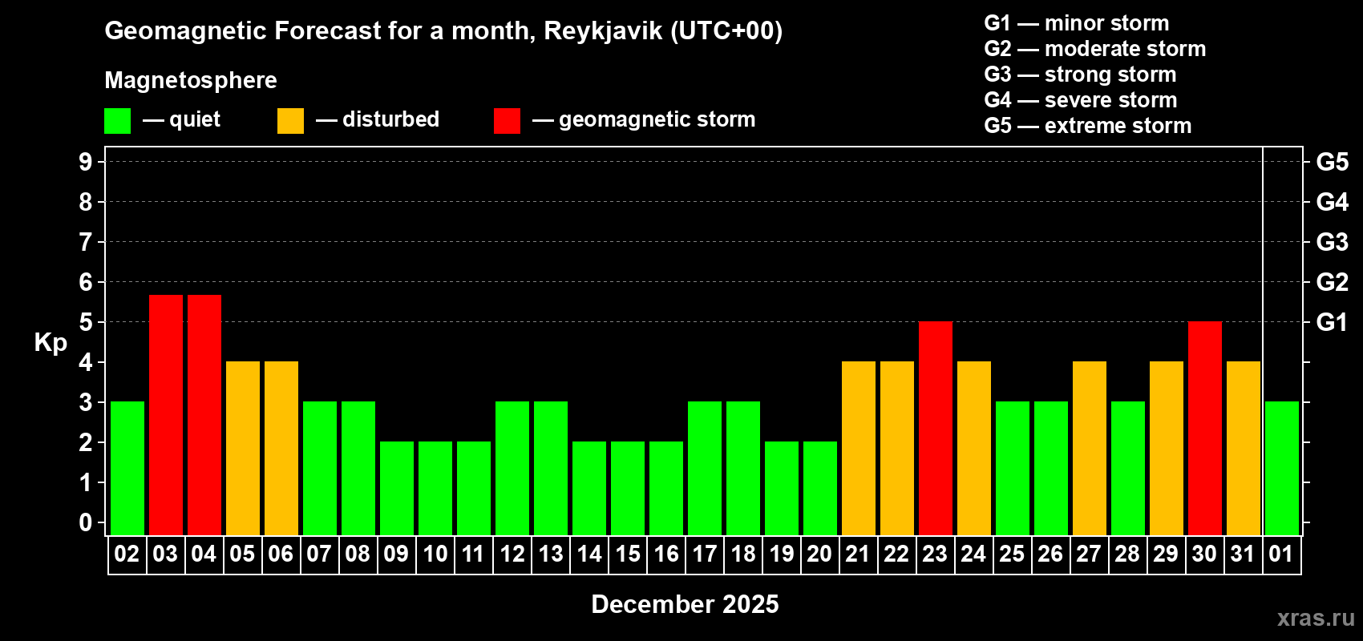Click the red geomagnetic storm legend swatch
This screenshot has height=641, width=1363.
point(507,121)
